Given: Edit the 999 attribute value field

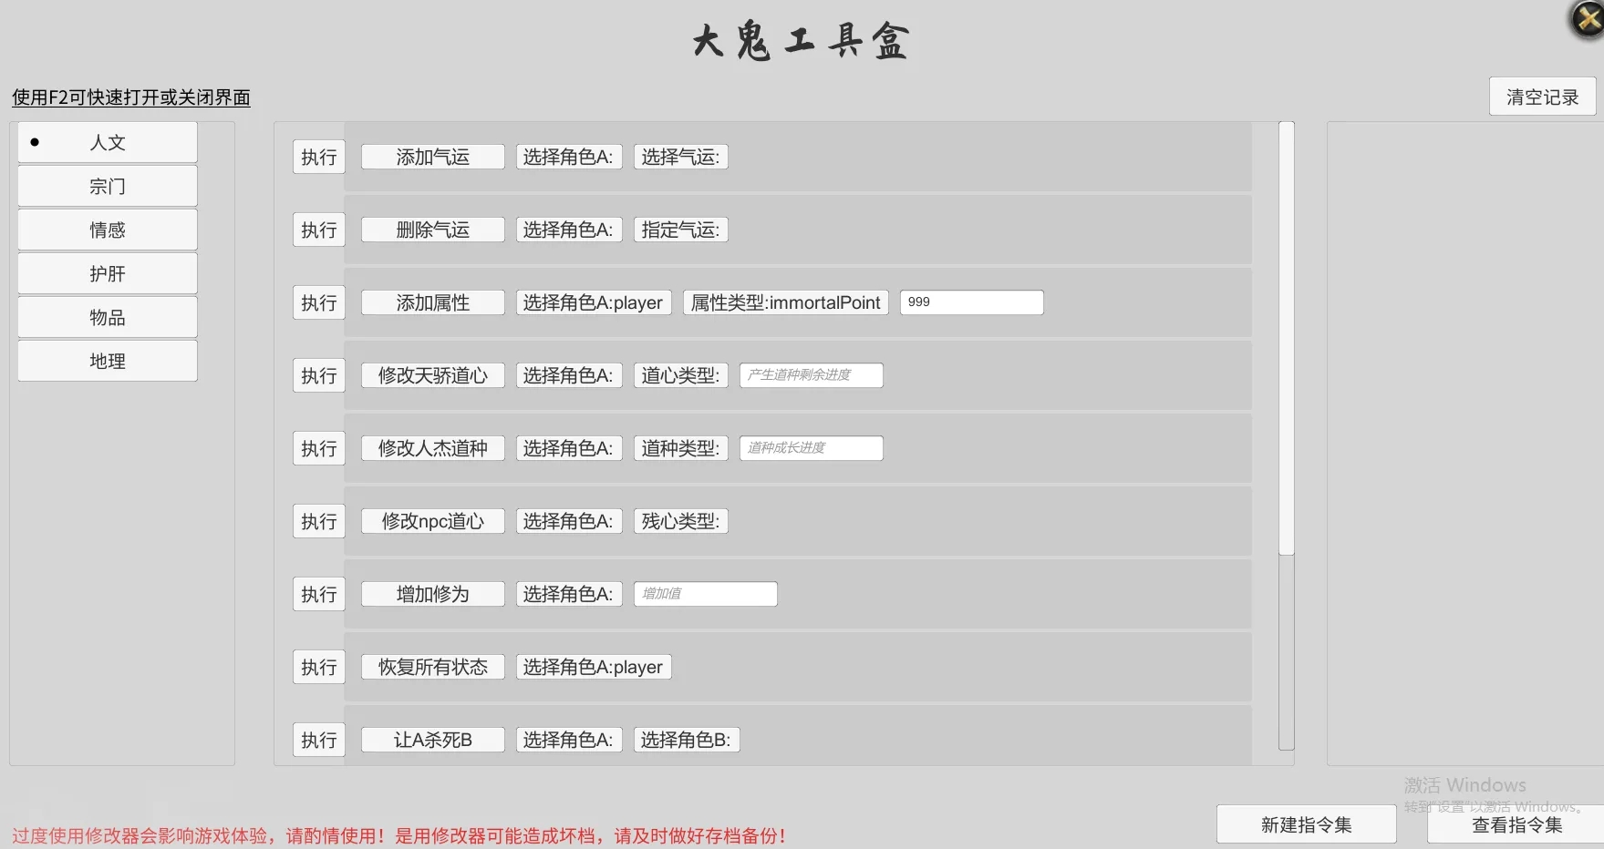Looking at the screenshot, I should pyautogui.click(x=970, y=302).
